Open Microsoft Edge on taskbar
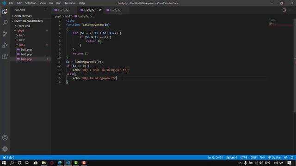Viewport: 296px width, 166px height. click(x=60, y=163)
